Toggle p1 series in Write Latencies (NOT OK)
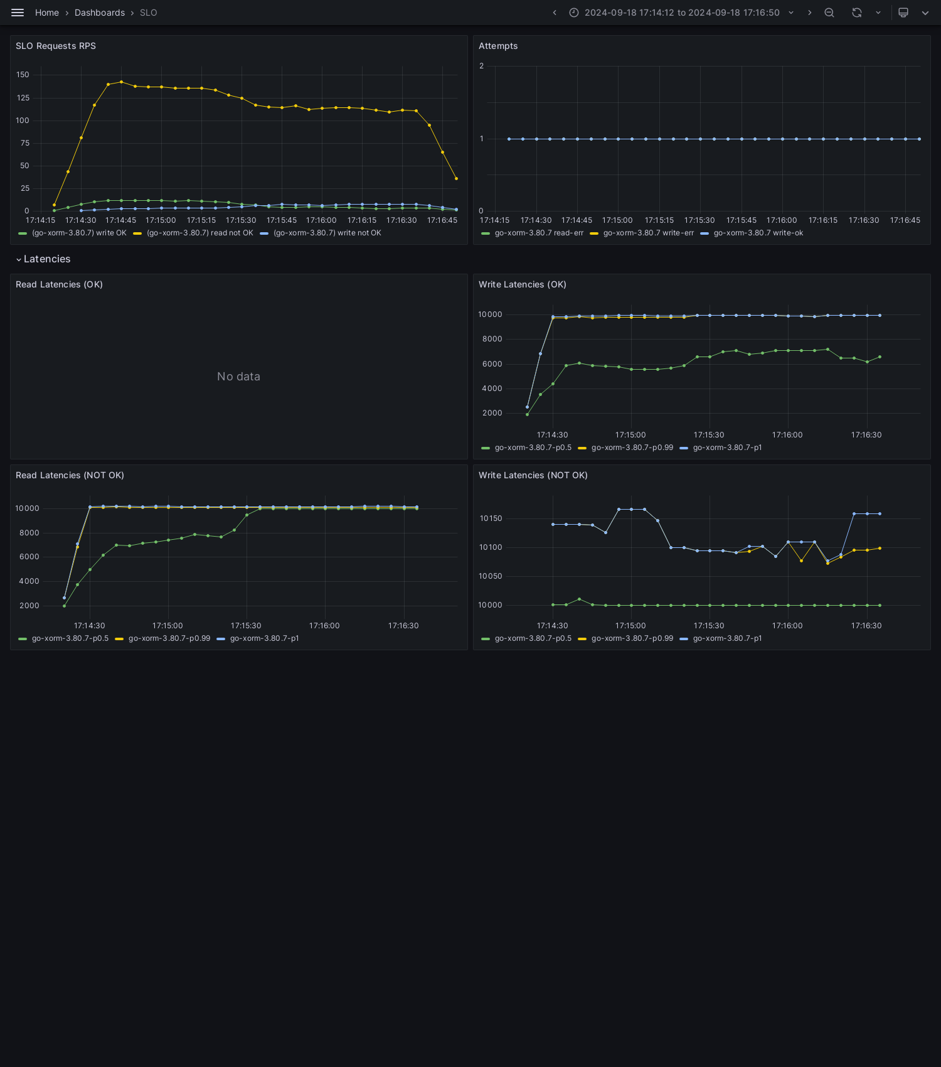This screenshot has height=1067, width=941. [x=727, y=638]
